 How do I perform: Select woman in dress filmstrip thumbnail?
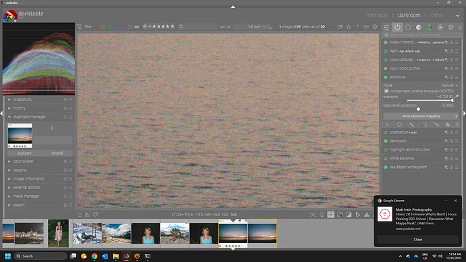point(58,234)
